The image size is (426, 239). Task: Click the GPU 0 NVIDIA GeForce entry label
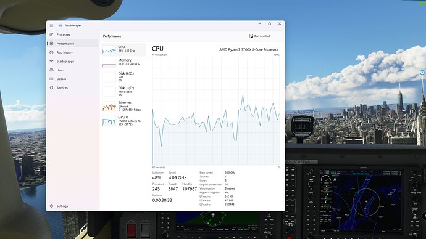130,121
